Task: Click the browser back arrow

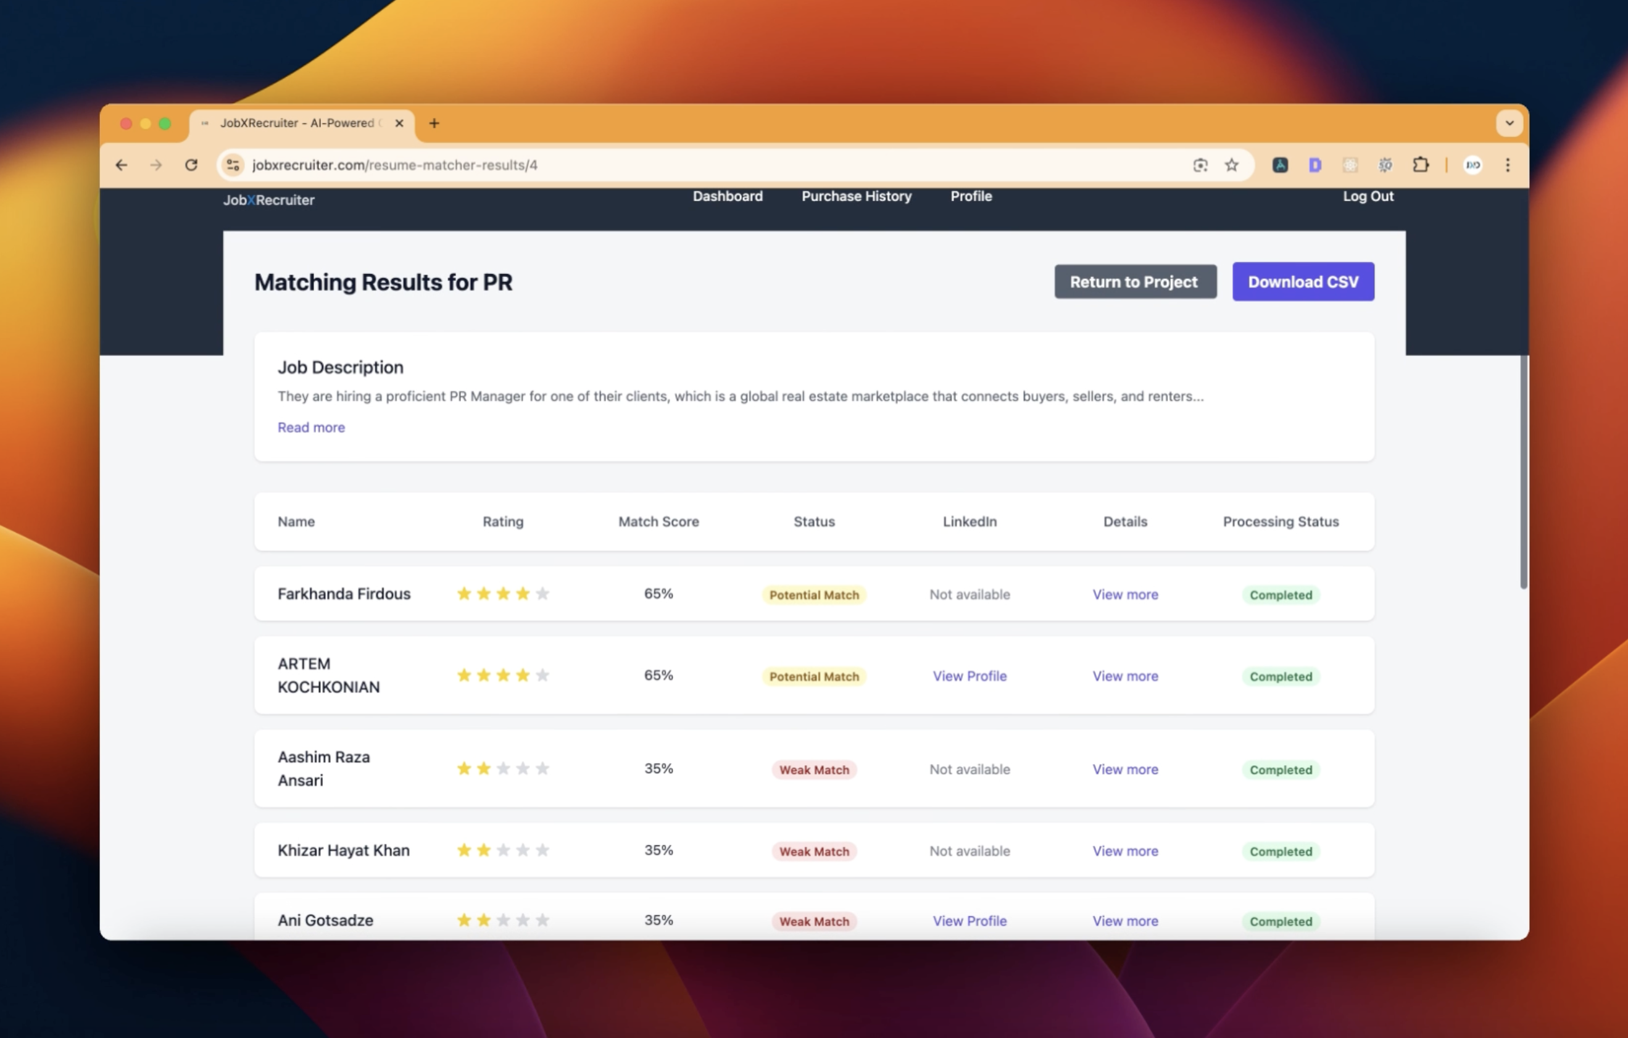Action: coord(122,165)
